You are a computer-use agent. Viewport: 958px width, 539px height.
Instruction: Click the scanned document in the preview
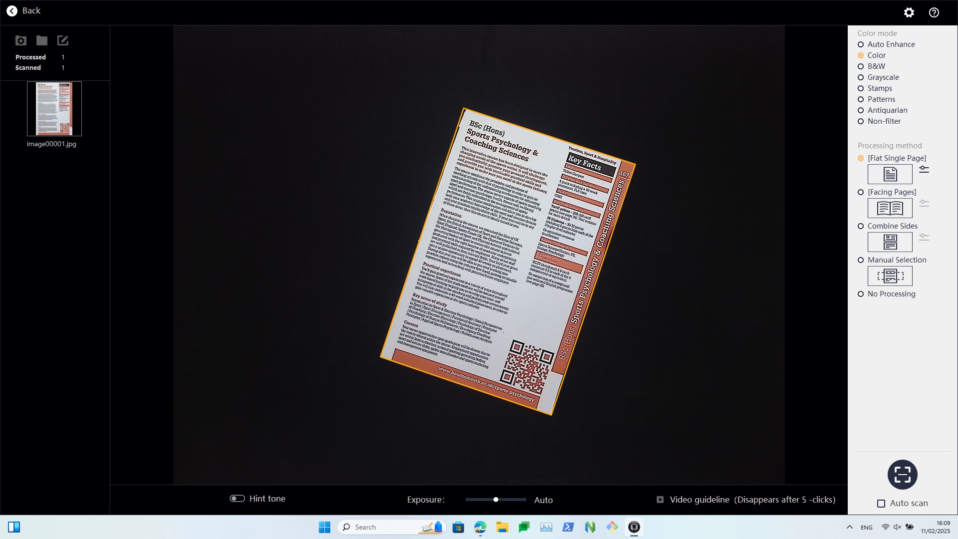click(x=507, y=261)
